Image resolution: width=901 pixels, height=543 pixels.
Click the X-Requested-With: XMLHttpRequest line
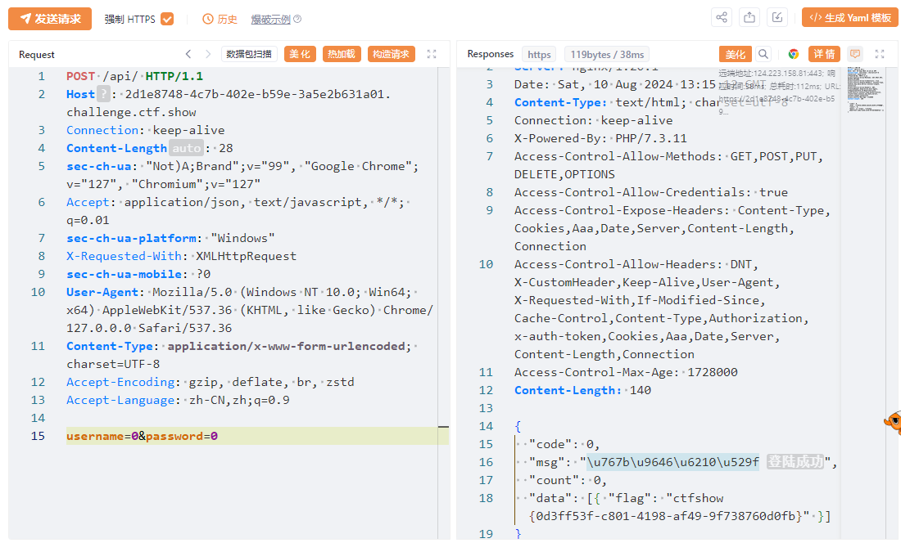pos(181,256)
